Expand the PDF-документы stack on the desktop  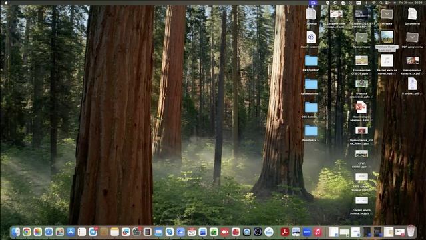point(412,37)
